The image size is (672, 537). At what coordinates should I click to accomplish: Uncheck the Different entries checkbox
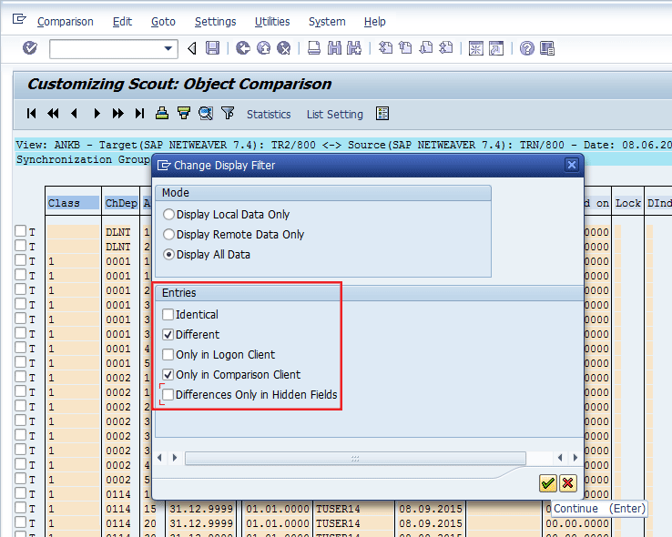(x=168, y=335)
